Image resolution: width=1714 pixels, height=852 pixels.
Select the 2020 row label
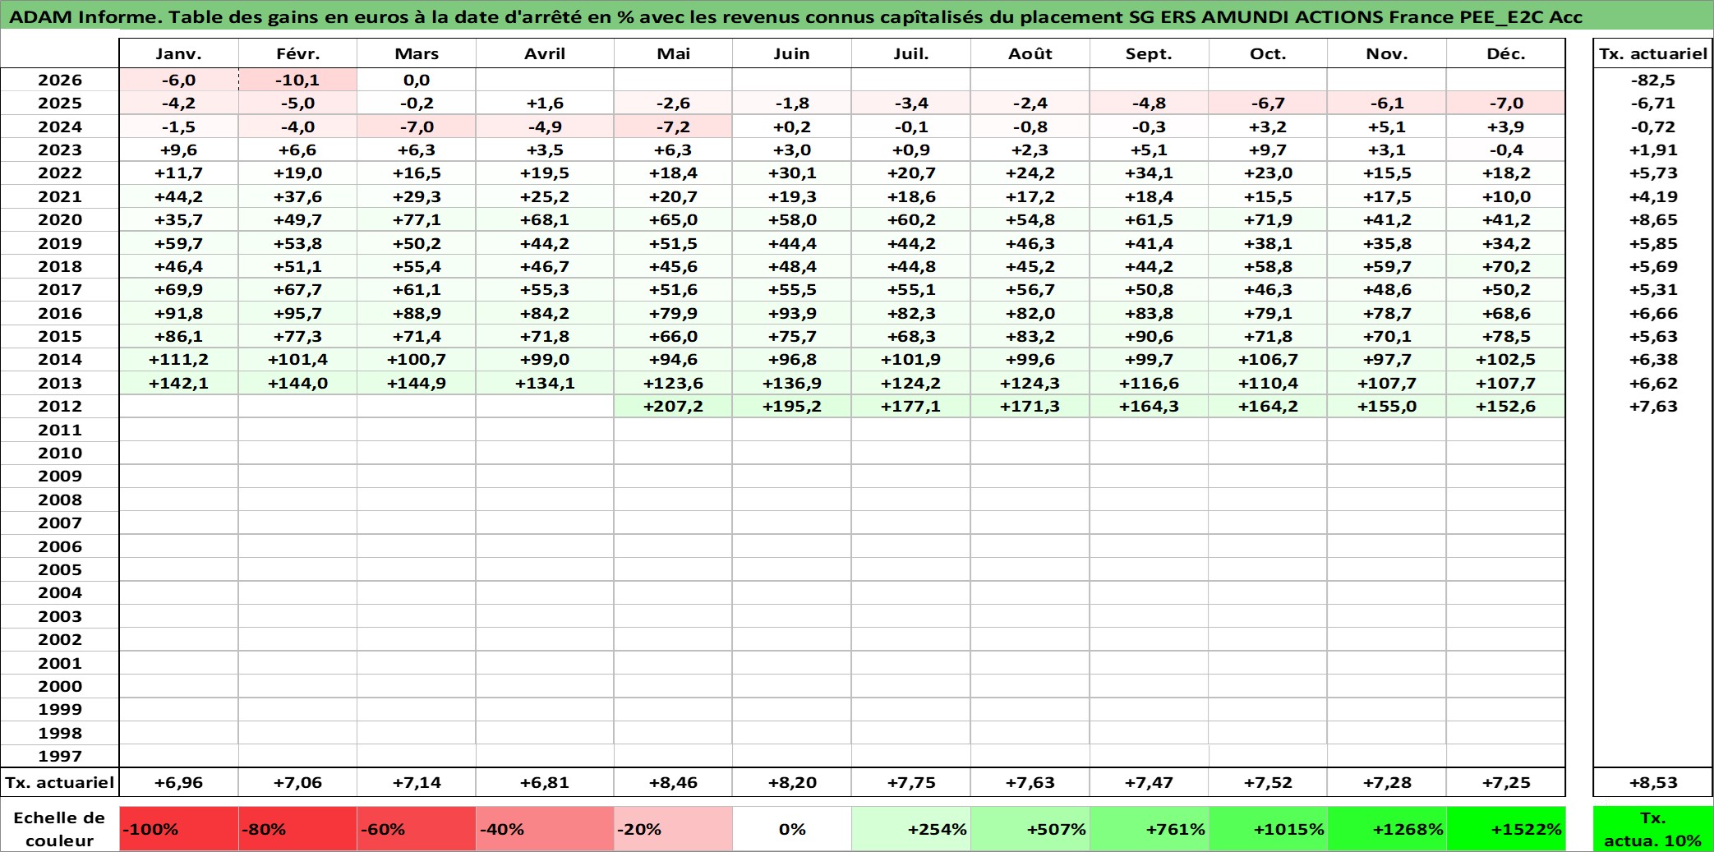tap(60, 219)
